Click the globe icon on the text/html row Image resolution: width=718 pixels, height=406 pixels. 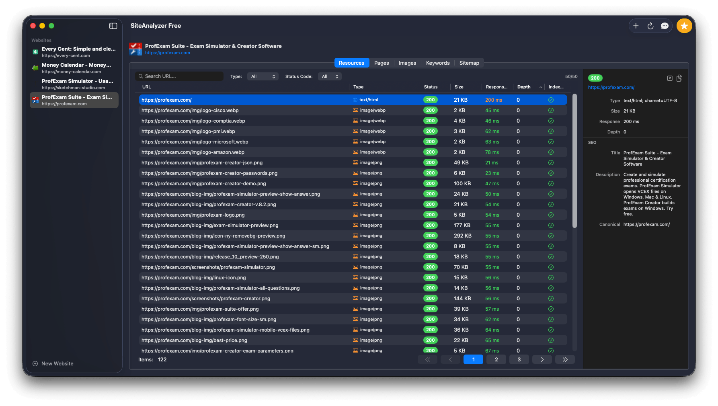tap(355, 100)
